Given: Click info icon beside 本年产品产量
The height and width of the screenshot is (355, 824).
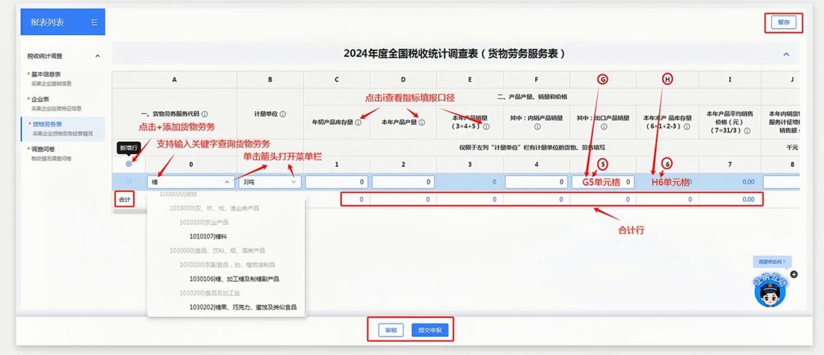Looking at the screenshot, I should pyautogui.click(x=421, y=122).
